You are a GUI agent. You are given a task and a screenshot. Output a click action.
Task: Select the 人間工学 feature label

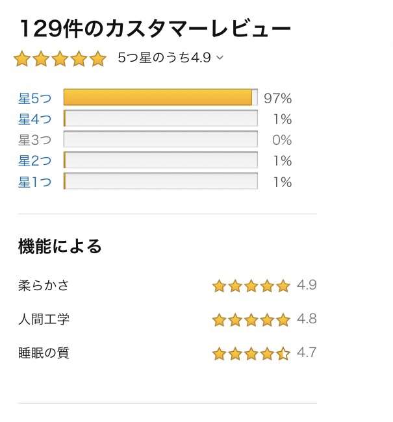(x=44, y=319)
